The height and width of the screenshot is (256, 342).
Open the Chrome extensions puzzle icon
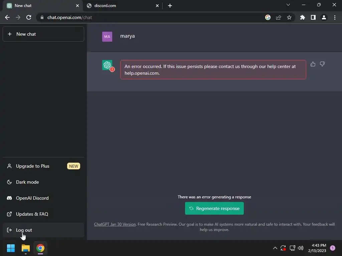(303, 17)
